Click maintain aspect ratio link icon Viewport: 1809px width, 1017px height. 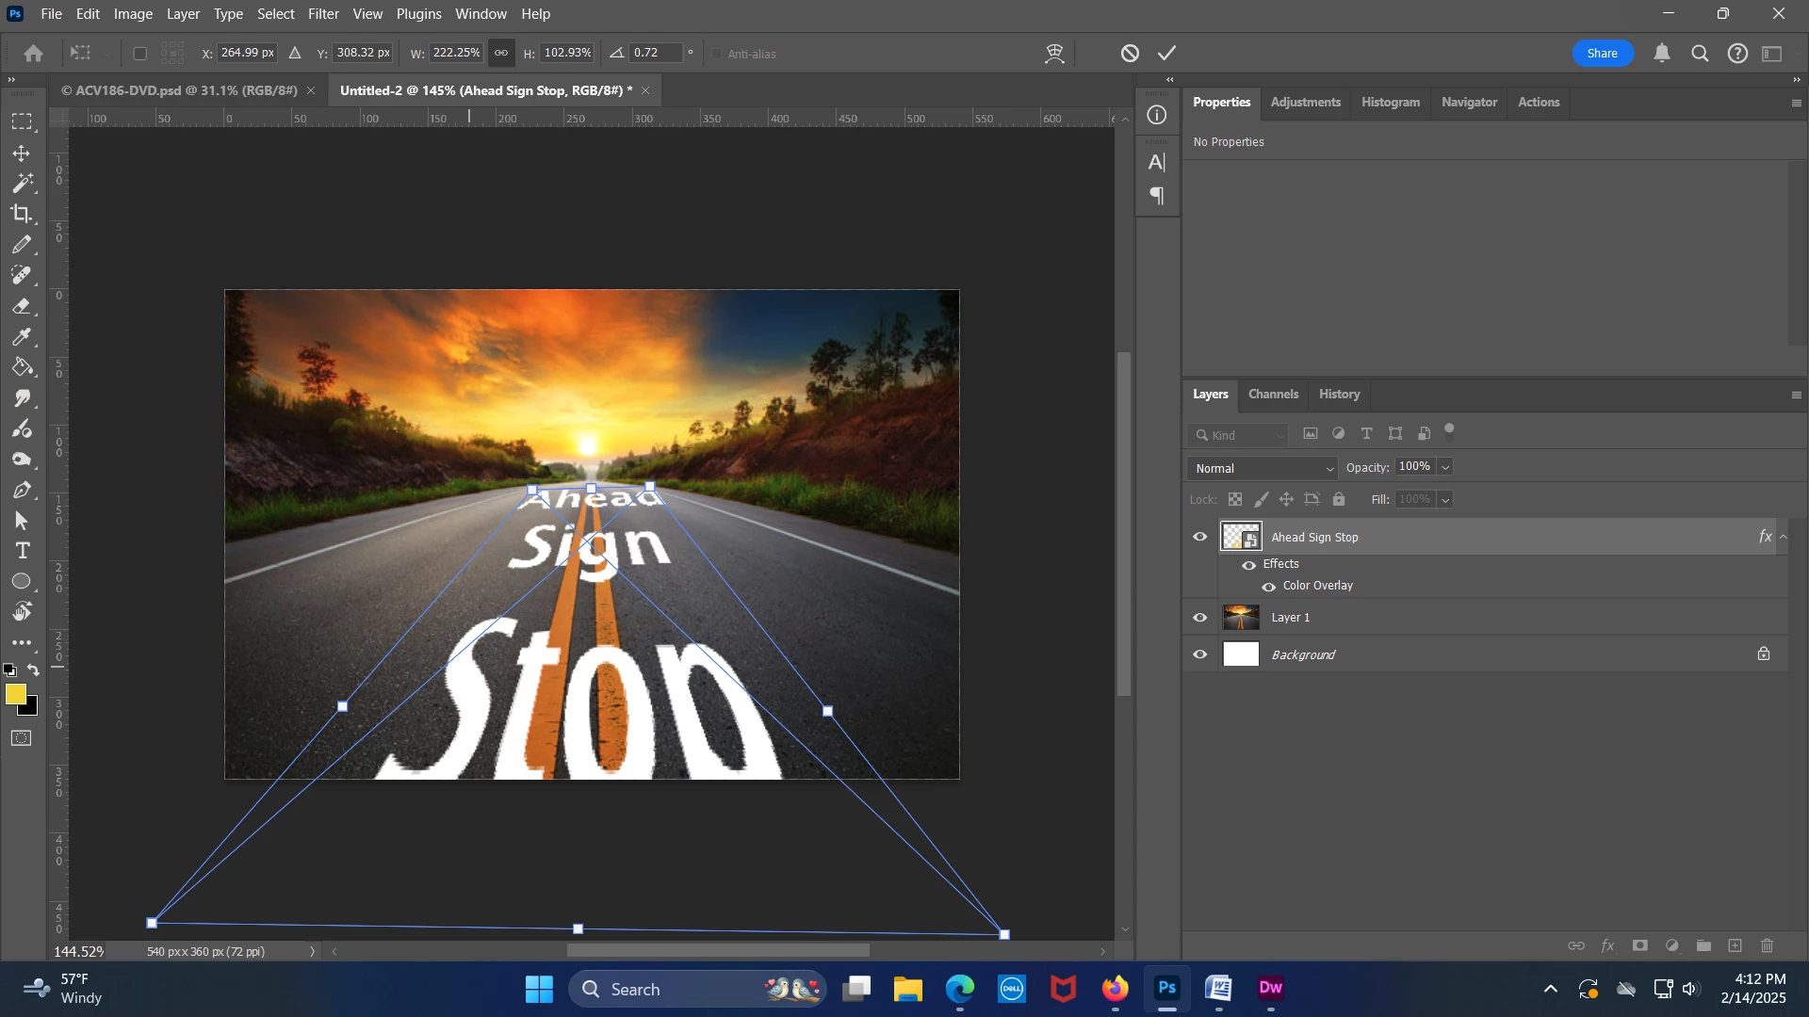point(501,54)
